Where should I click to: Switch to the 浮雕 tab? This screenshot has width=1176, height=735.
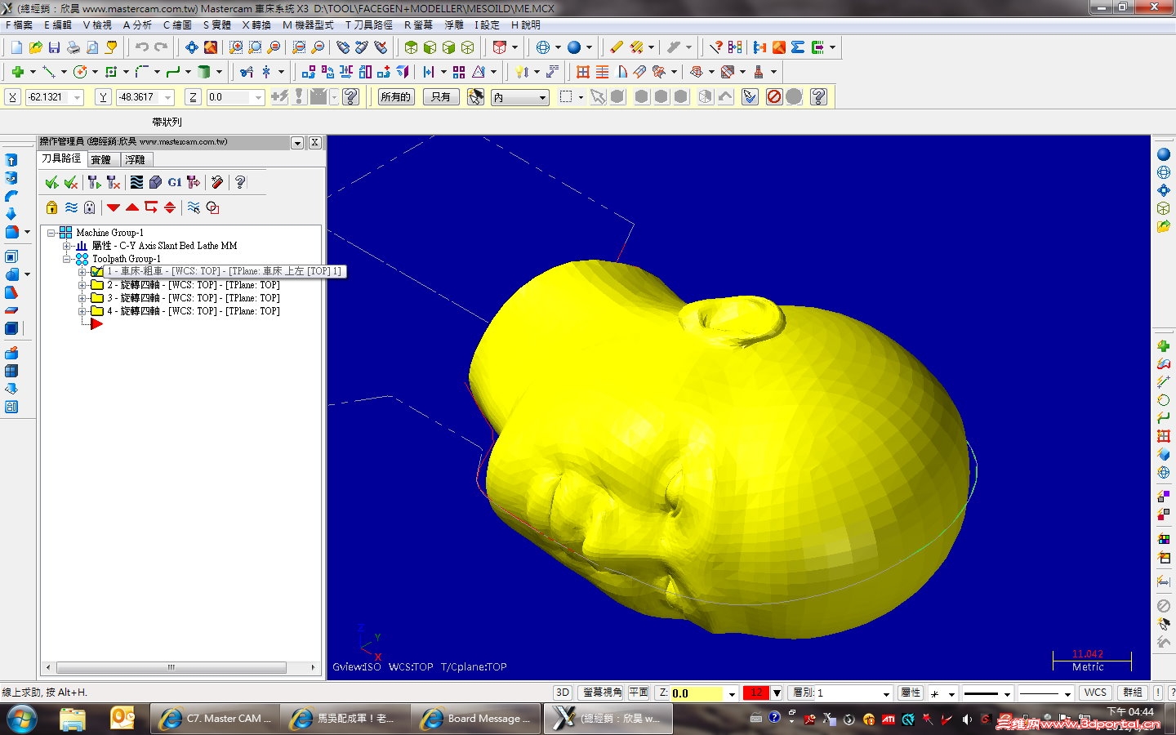(x=136, y=159)
